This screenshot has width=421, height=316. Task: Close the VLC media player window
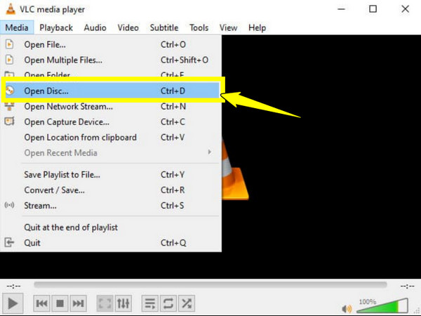[x=405, y=9]
